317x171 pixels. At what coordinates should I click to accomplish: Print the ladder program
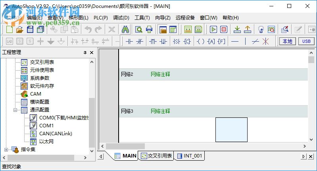(x=149, y=29)
